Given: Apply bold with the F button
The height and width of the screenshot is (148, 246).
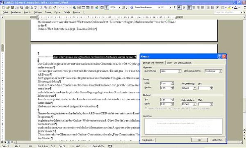Looking at the screenshot, I should [x=175, y=7].
